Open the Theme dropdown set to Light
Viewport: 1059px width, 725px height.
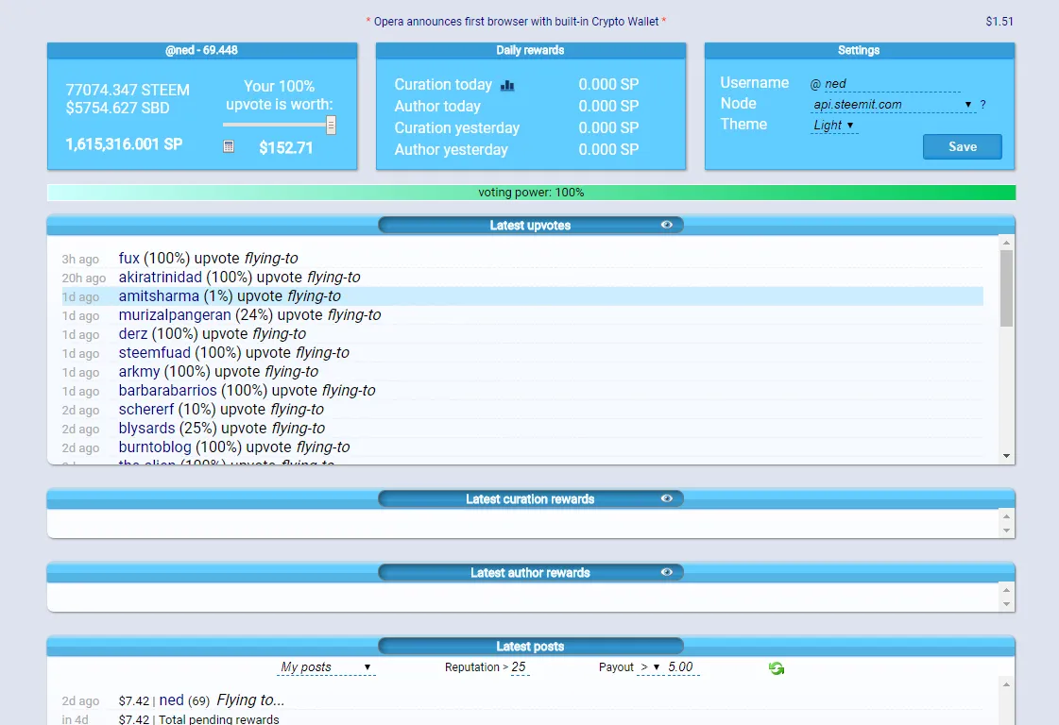pos(834,126)
